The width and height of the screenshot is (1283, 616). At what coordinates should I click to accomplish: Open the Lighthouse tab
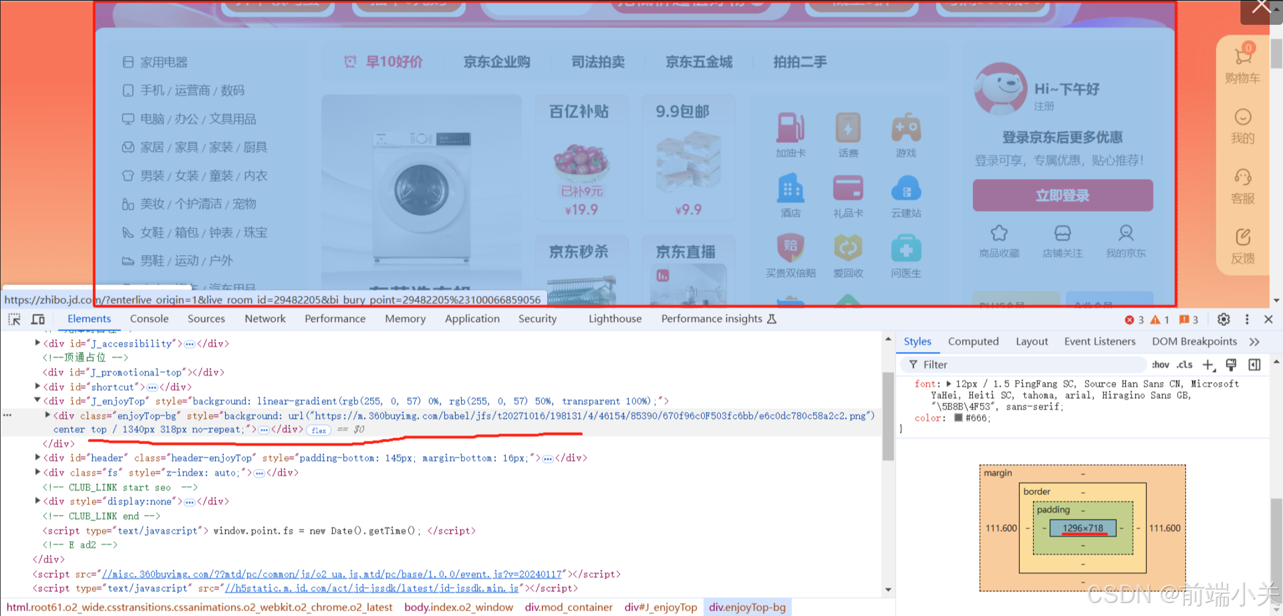click(615, 319)
